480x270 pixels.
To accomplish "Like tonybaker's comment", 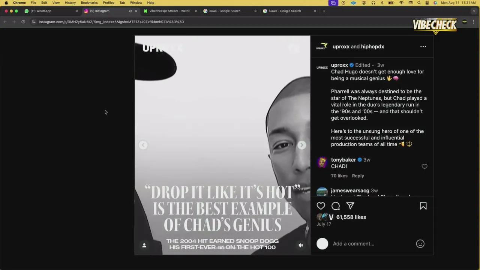I will [424, 166].
